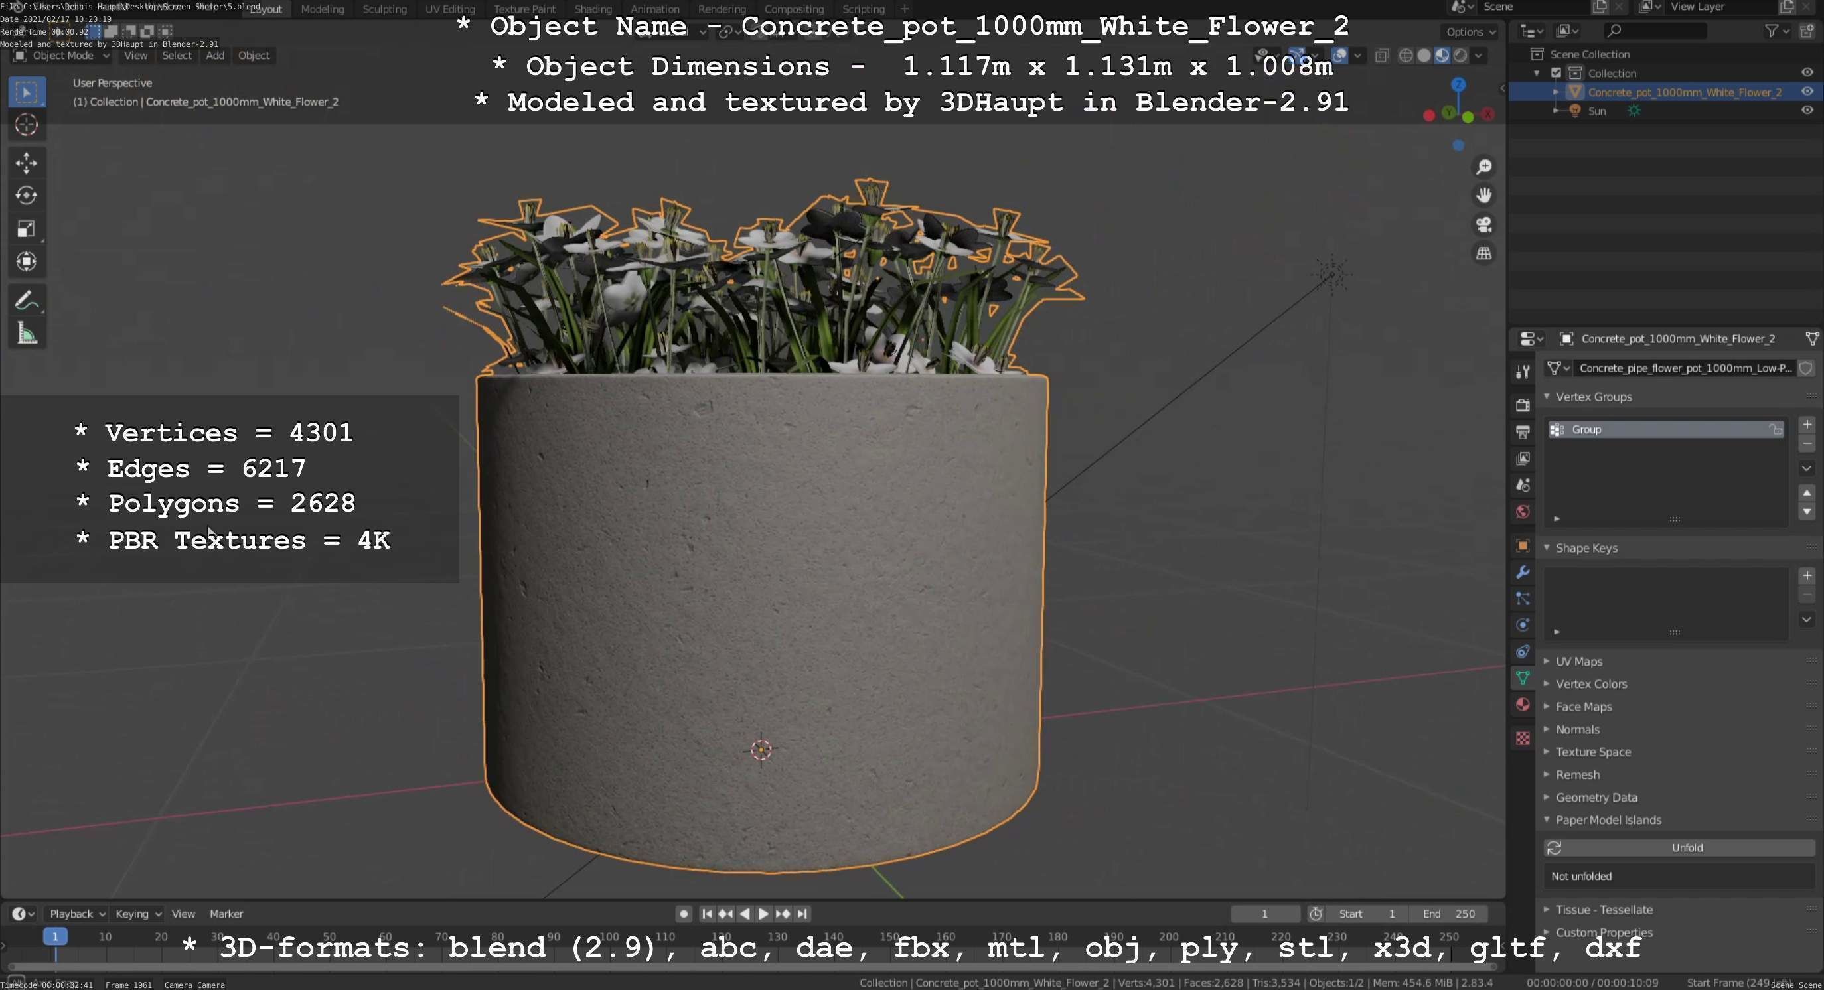1824x990 pixels.
Task: Open the View Layer properties tab
Action: 1523,459
